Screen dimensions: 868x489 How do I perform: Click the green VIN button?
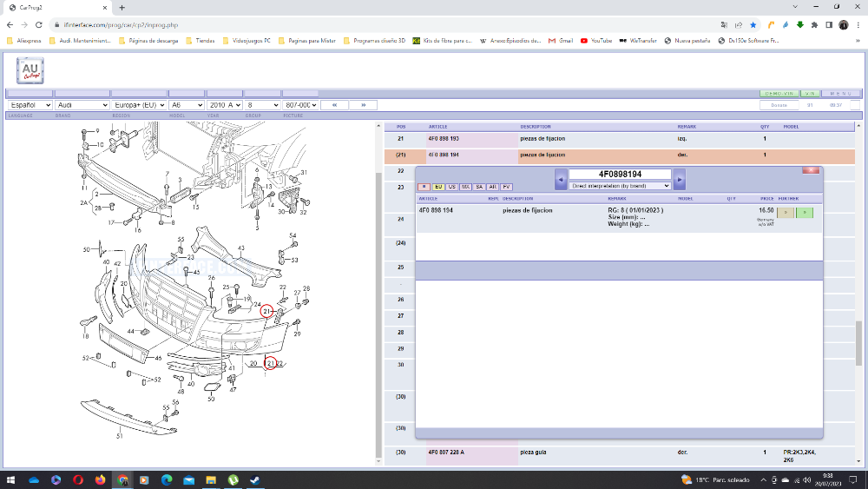811,94
